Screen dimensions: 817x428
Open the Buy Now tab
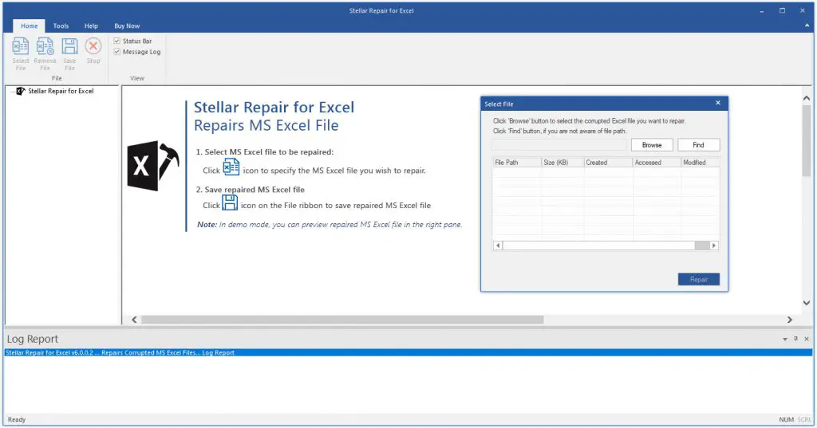coord(127,26)
